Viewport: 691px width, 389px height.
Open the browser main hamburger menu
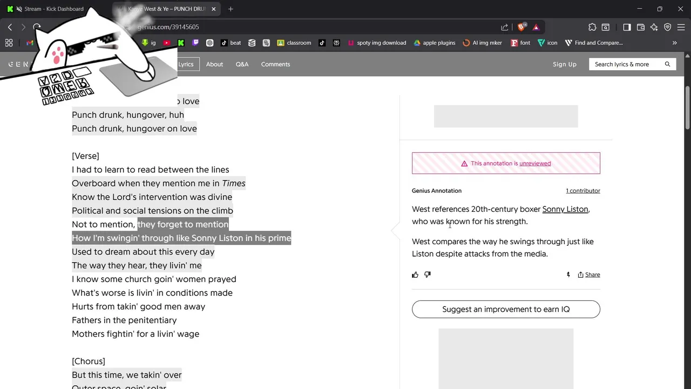tap(681, 27)
